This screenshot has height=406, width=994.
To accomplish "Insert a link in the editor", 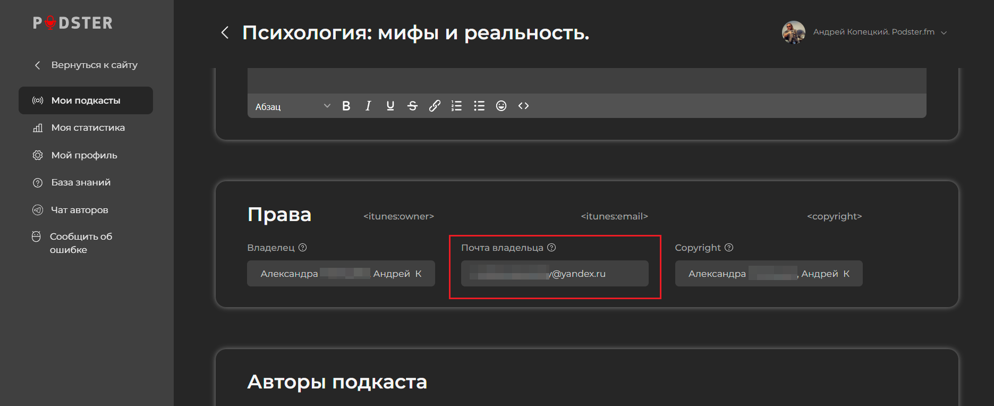I will [435, 106].
